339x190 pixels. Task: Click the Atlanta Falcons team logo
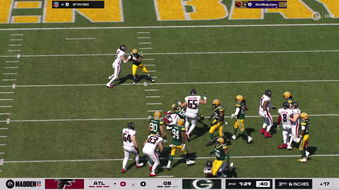64,184
